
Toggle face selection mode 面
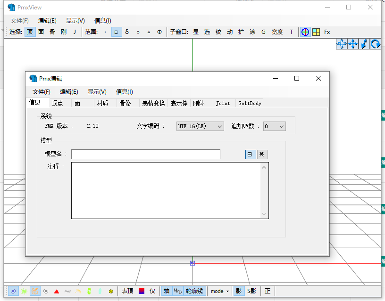pos(41,32)
